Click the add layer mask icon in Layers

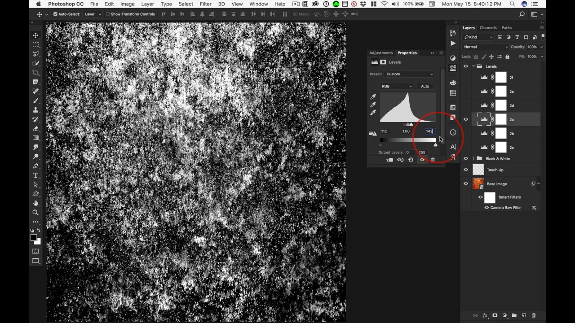(495, 315)
